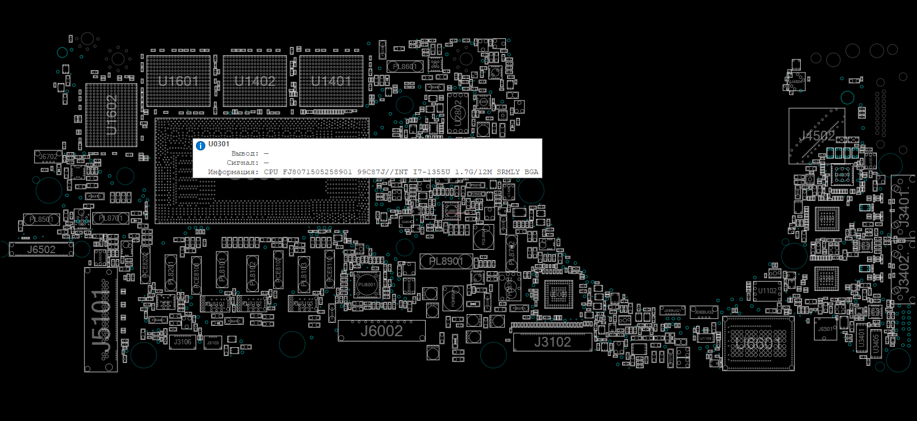Select memory chip U1601
Image resolution: width=917 pixels, height=421 pixels.
click(x=178, y=81)
